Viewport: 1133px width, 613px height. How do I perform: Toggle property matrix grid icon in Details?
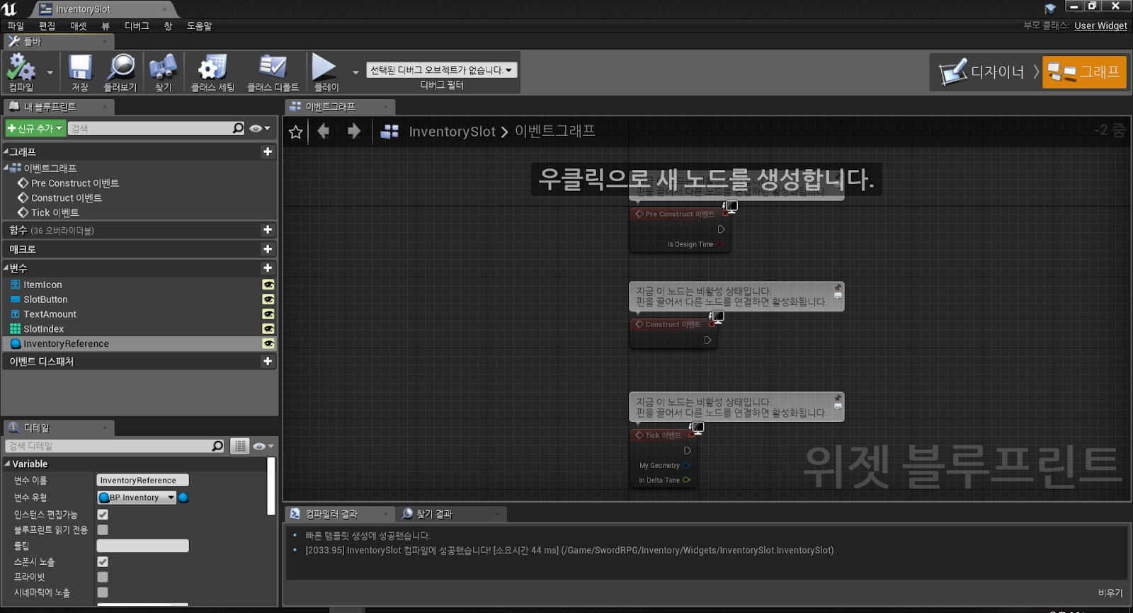tap(240, 446)
